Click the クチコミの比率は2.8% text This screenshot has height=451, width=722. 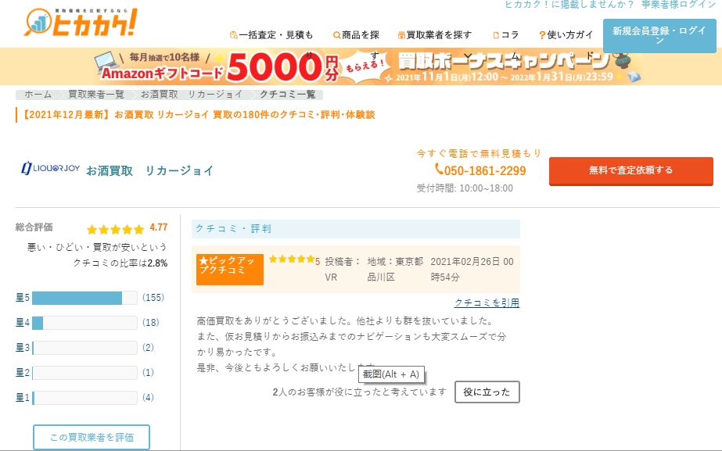point(120,263)
